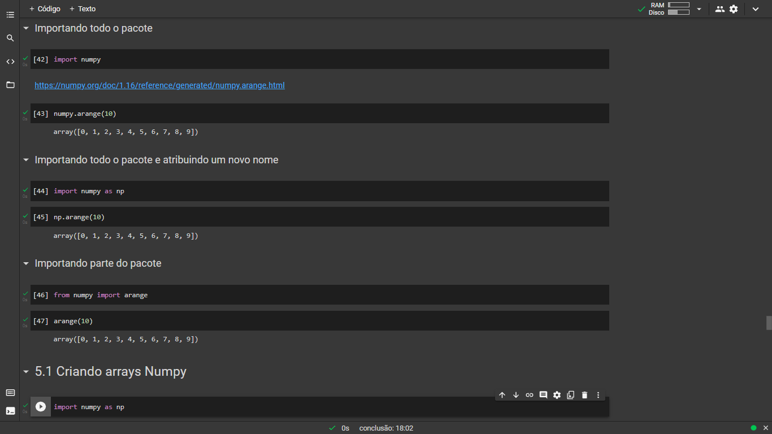Open cell editor settings gear icon
The image size is (772, 434).
[557, 395]
